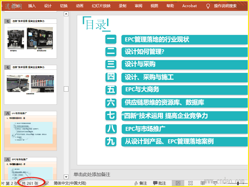Open the 批注 comments button
This screenshot has width=249, height=187.
click(x=159, y=183)
